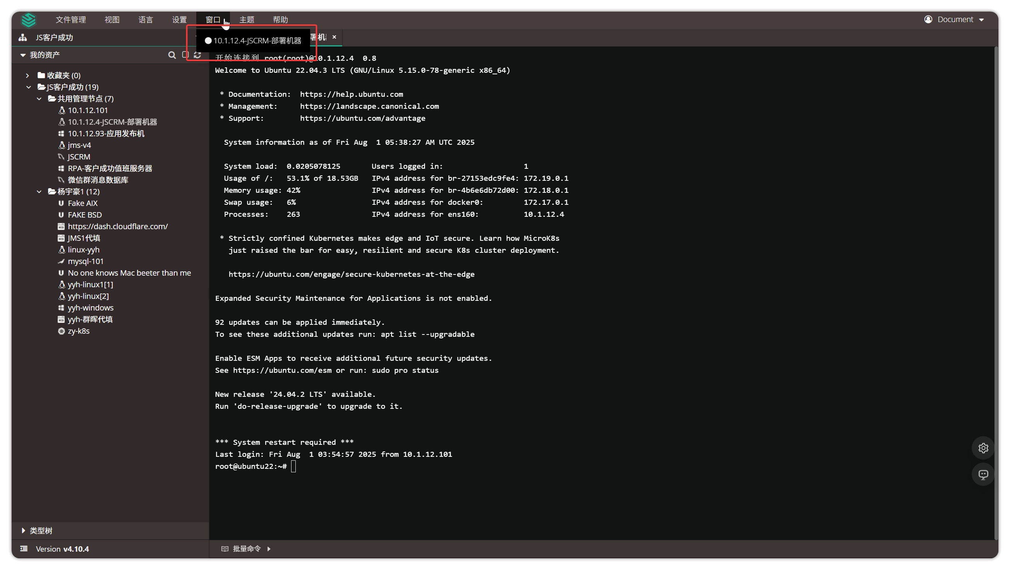Click the JumpServer logo icon
This screenshot has width=1010, height=566.
click(28, 20)
